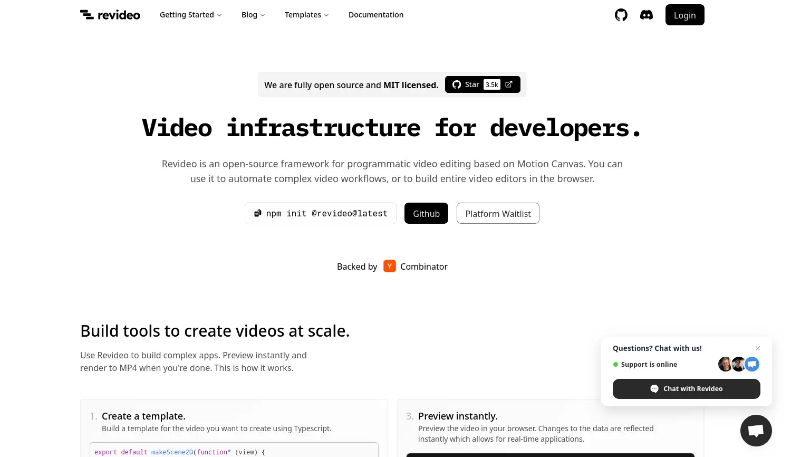Start a conversation with Chat with Revideo
791x457 pixels.
pyautogui.click(x=686, y=389)
